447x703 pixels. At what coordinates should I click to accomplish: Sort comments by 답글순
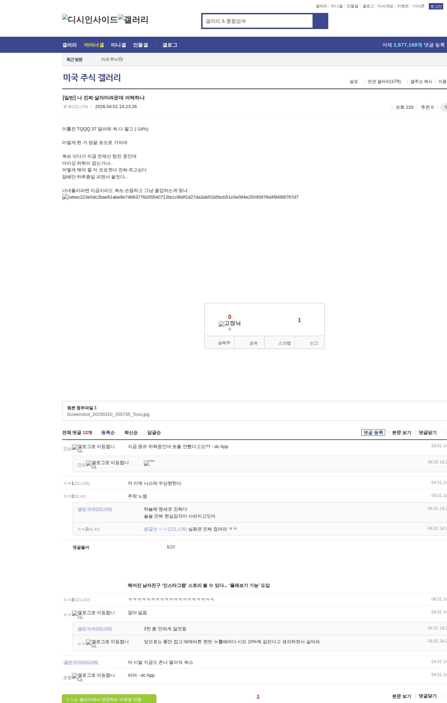click(x=154, y=433)
